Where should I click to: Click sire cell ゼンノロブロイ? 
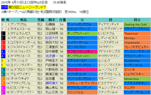82,47
